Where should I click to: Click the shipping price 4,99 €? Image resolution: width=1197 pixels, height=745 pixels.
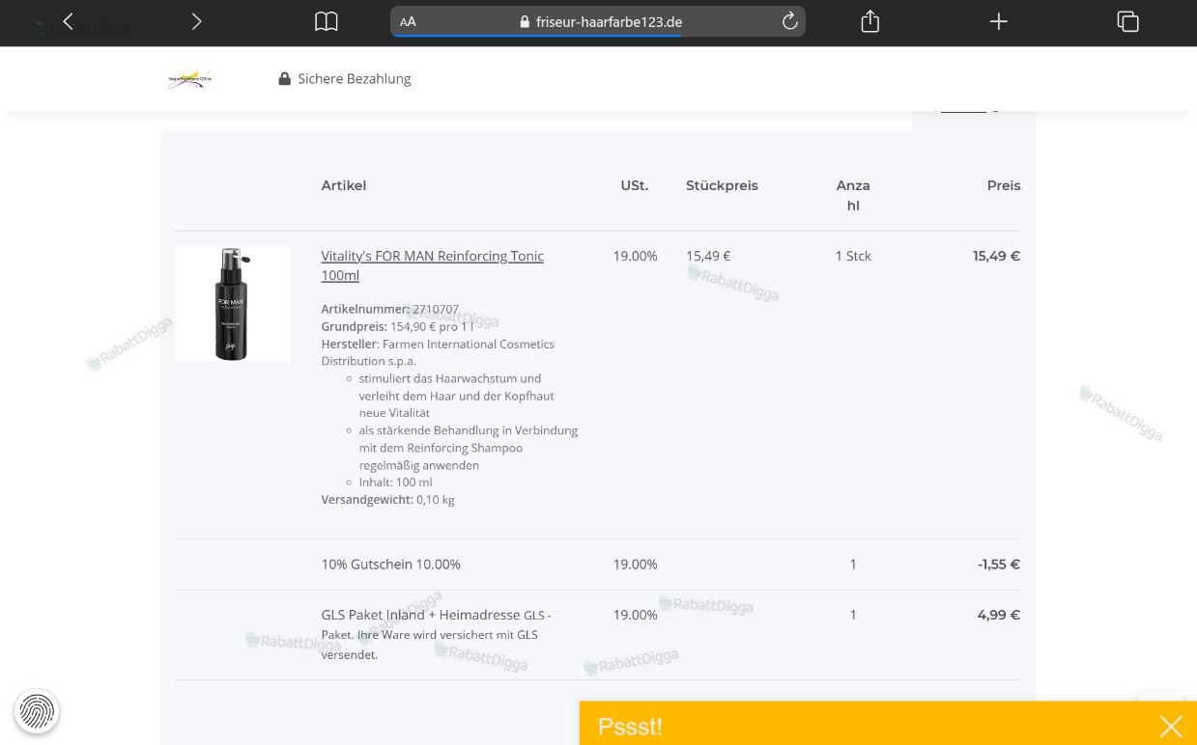click(999, 615)
